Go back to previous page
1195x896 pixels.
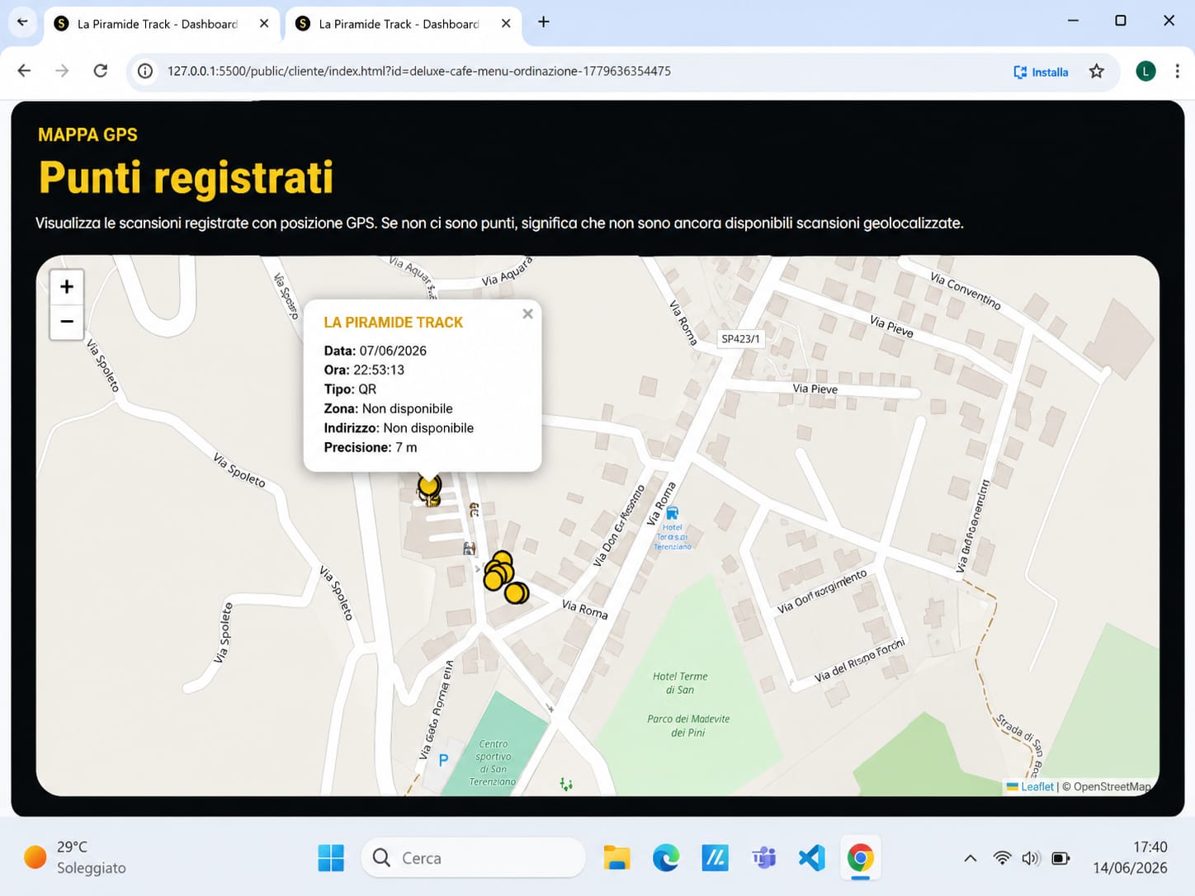click(x=24, y=71)
